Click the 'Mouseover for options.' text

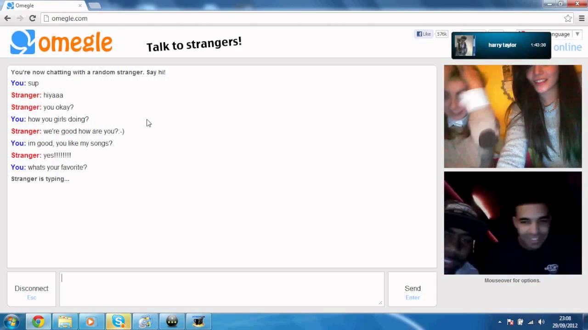point(512,280)
